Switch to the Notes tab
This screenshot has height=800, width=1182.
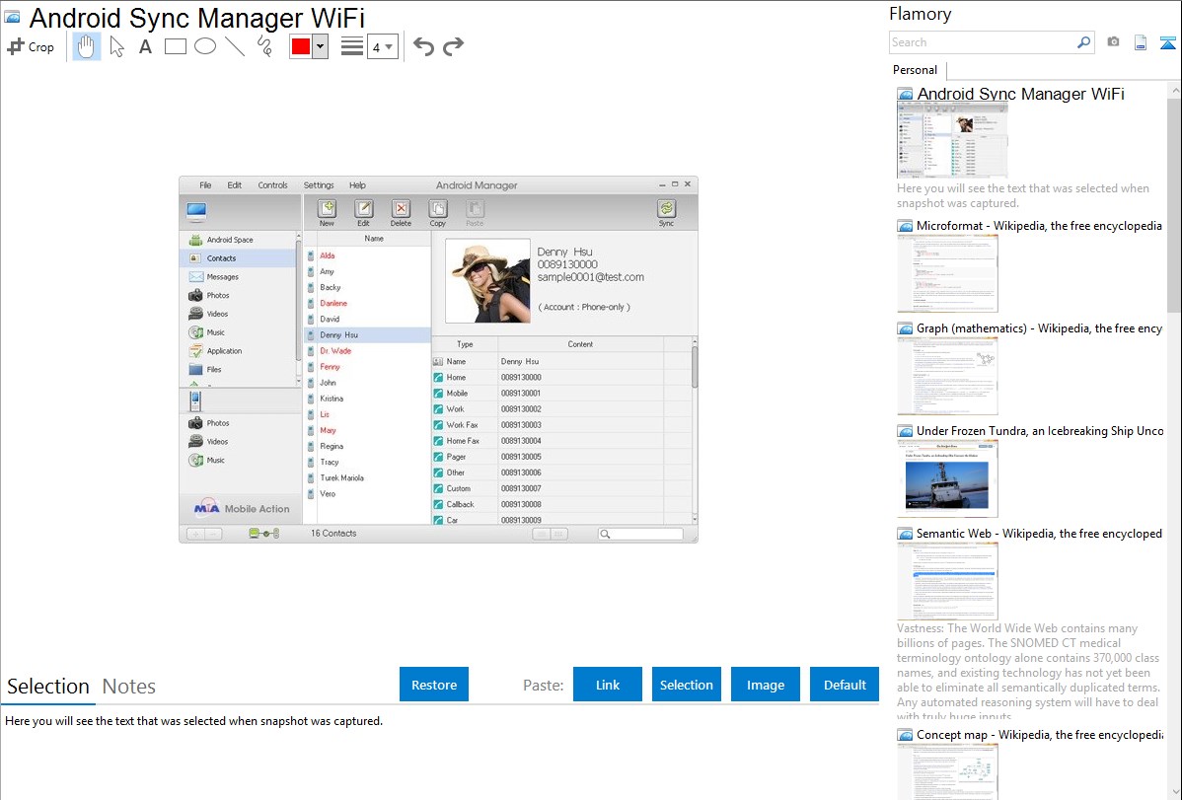click(129, 687)
